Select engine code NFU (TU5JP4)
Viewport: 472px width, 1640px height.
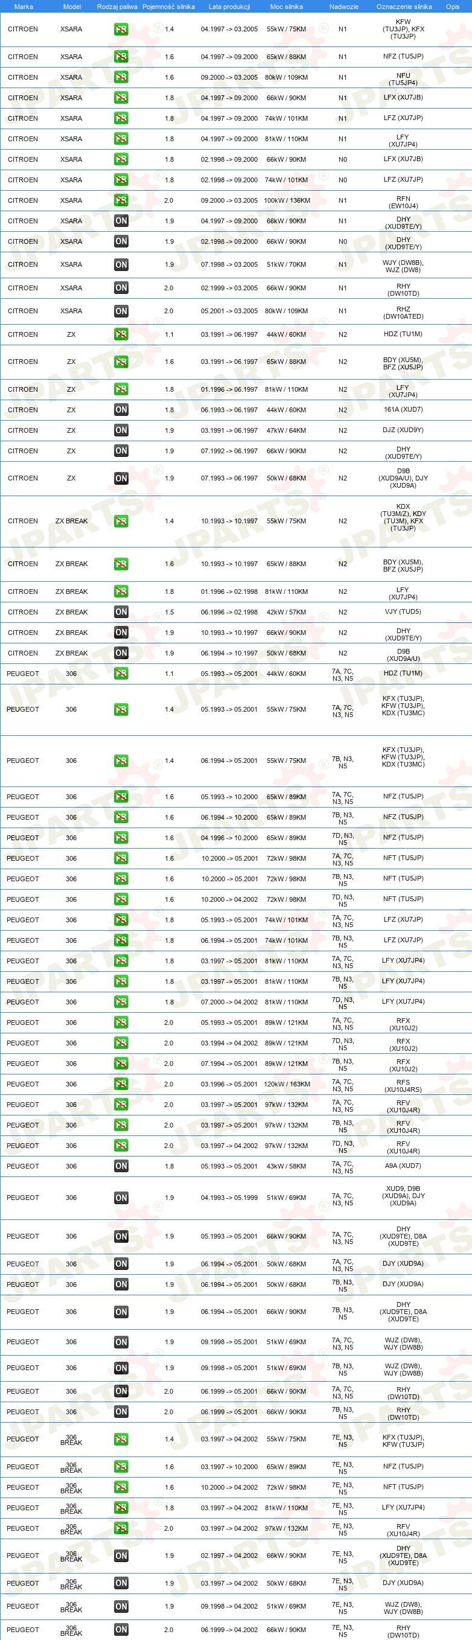[x=403, y=79]
